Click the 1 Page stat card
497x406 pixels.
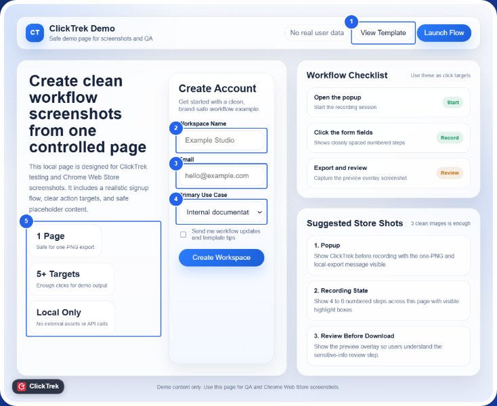(x=65, y=241)
